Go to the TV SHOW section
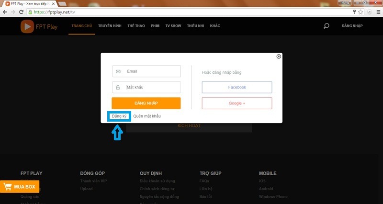Image resolution: width=383 pixels, height=204 pixels. [x=173, y=26]
